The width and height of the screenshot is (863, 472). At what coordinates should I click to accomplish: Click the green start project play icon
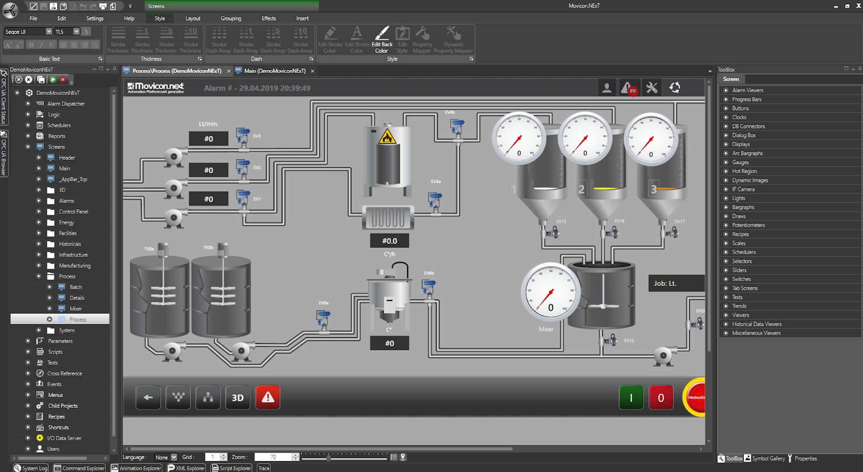click(53, 79)
